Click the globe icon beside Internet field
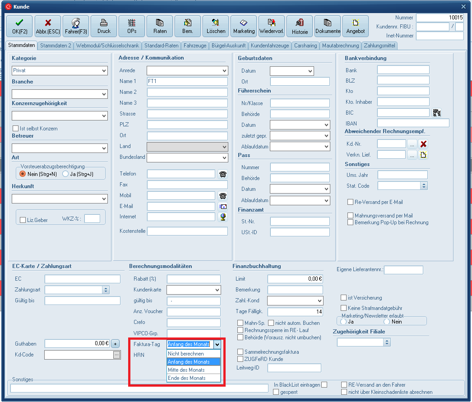 pos(222,217)
